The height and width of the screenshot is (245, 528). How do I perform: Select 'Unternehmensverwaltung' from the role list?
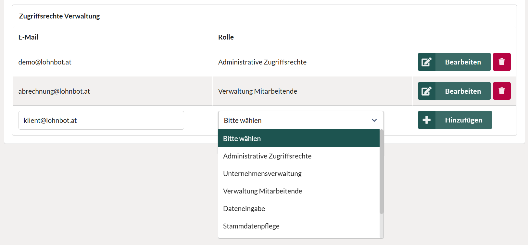pos(299,173)
